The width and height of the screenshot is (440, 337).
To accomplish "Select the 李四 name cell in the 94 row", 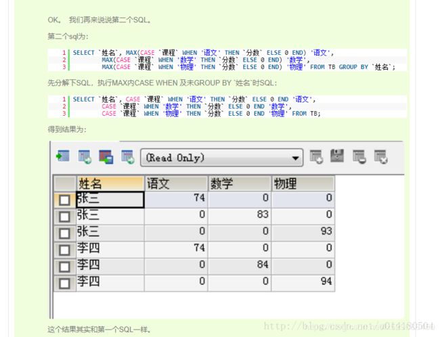I will pyautogui.click(x=110, y=283).
